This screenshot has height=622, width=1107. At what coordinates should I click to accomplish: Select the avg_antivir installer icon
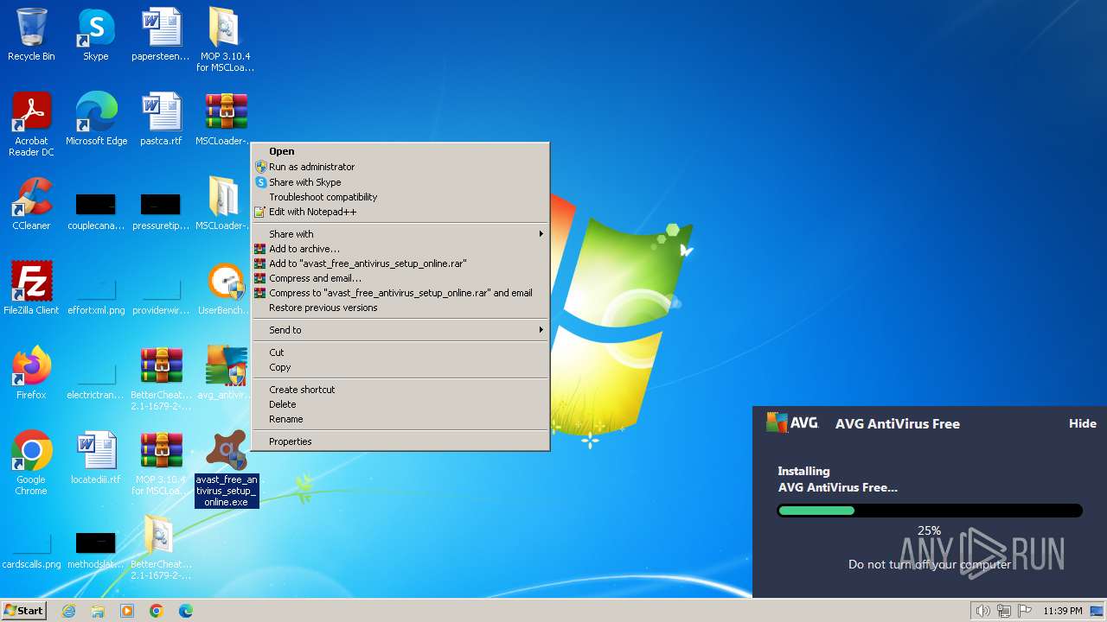(225, 373)
